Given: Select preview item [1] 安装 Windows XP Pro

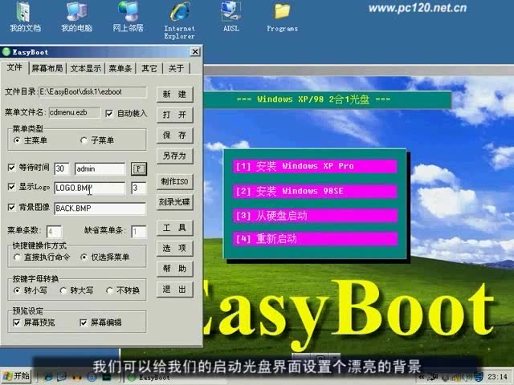Looking at the screenshot, I should (x=315, y=166).
